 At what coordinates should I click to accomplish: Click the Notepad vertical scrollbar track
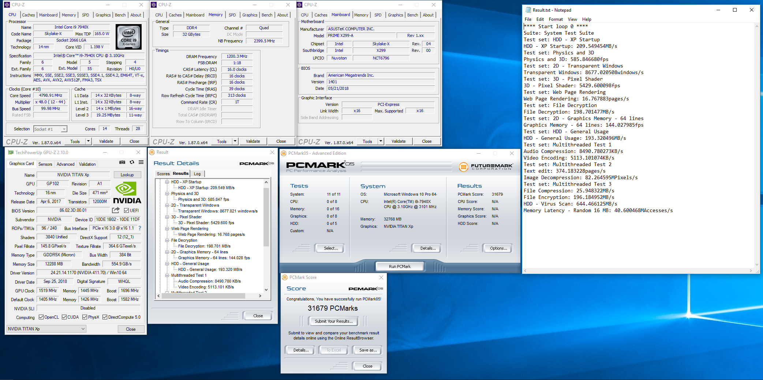pos(757,146)
